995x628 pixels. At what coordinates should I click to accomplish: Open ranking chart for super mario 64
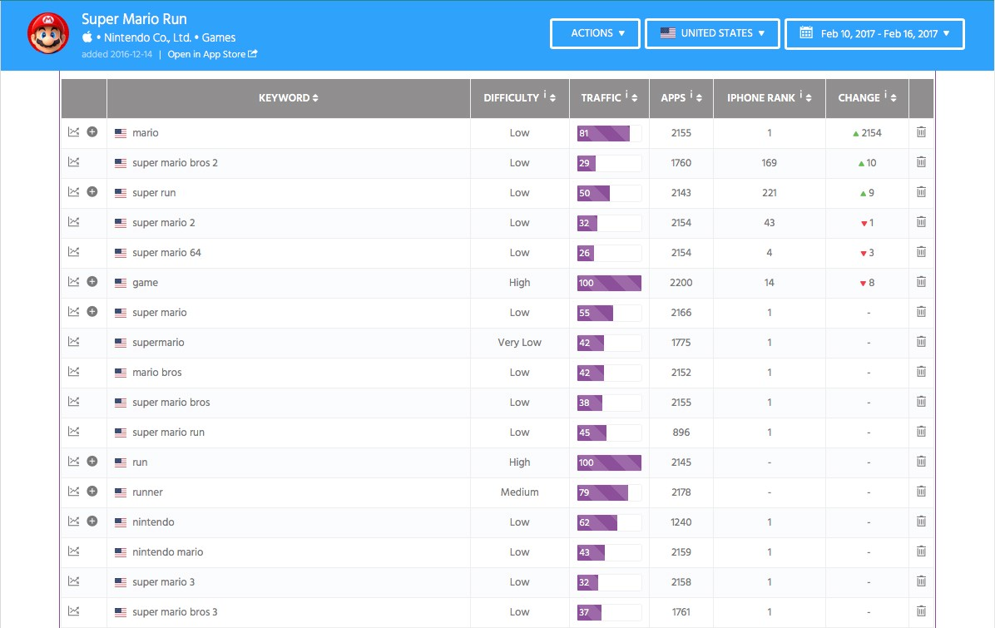pos(73,252)
